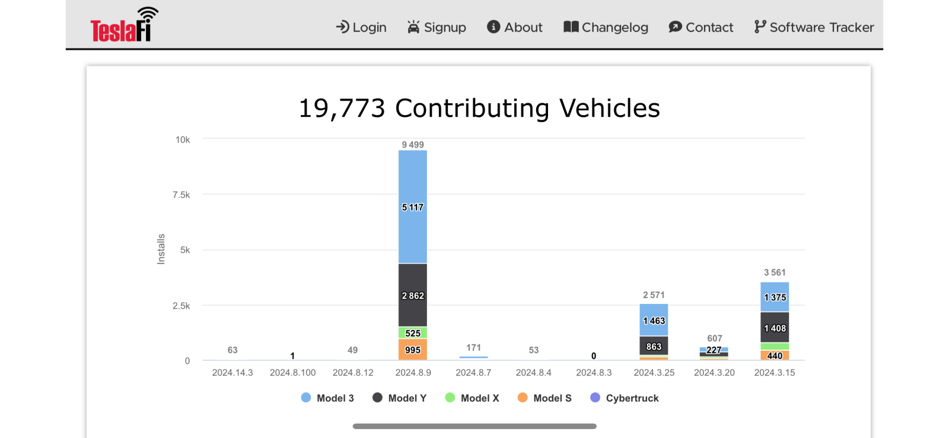Click the "Installs" axis title

point(161,249)
